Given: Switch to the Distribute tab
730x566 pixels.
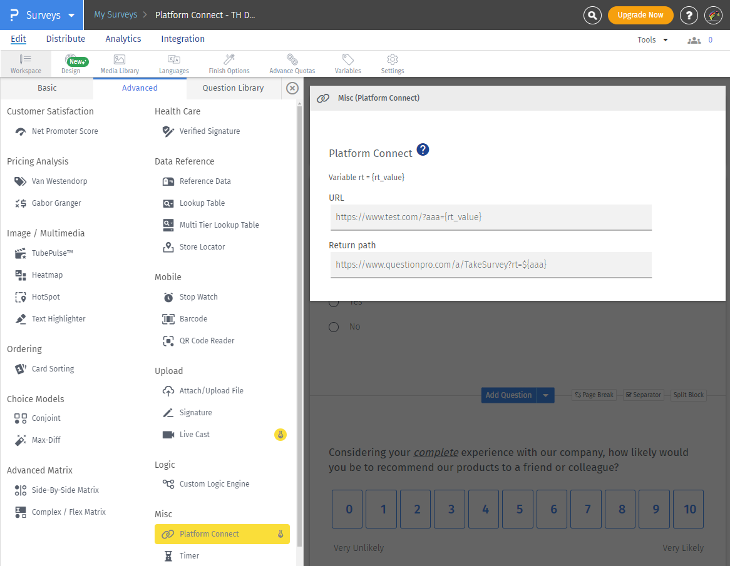Looking at the screenshot, I should pyautogui.click(x=66, y=39).
